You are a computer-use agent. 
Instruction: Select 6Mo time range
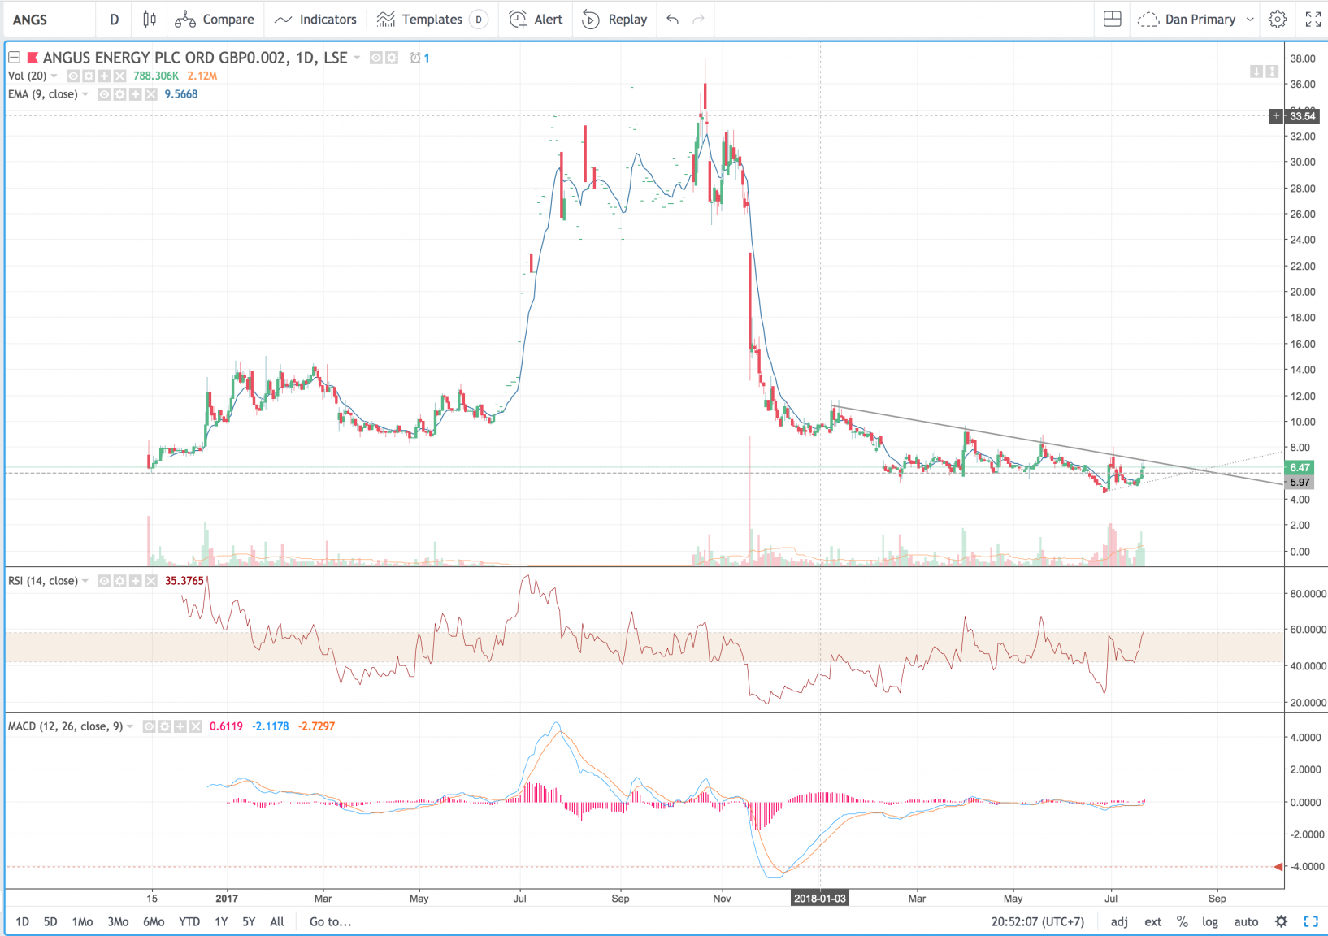154,921
